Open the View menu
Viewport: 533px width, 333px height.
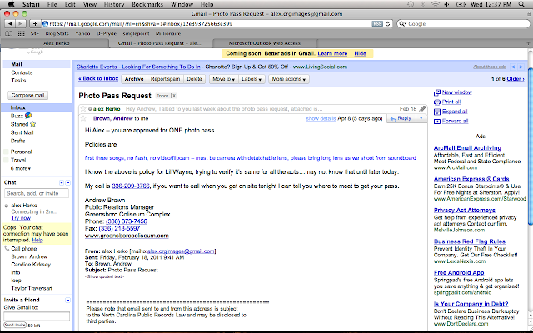point(90,4)
